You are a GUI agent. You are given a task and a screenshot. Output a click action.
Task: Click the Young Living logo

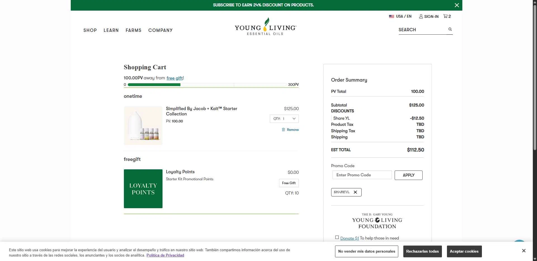click(265, 27)
